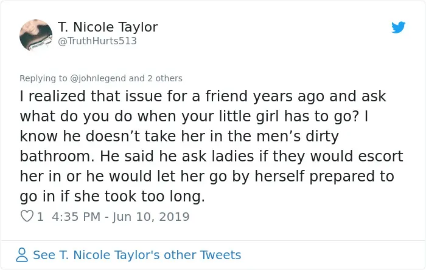Open T. Nicole Taylor's profile picture
Screen dimensions: 426x270
(x=36, y=35)
